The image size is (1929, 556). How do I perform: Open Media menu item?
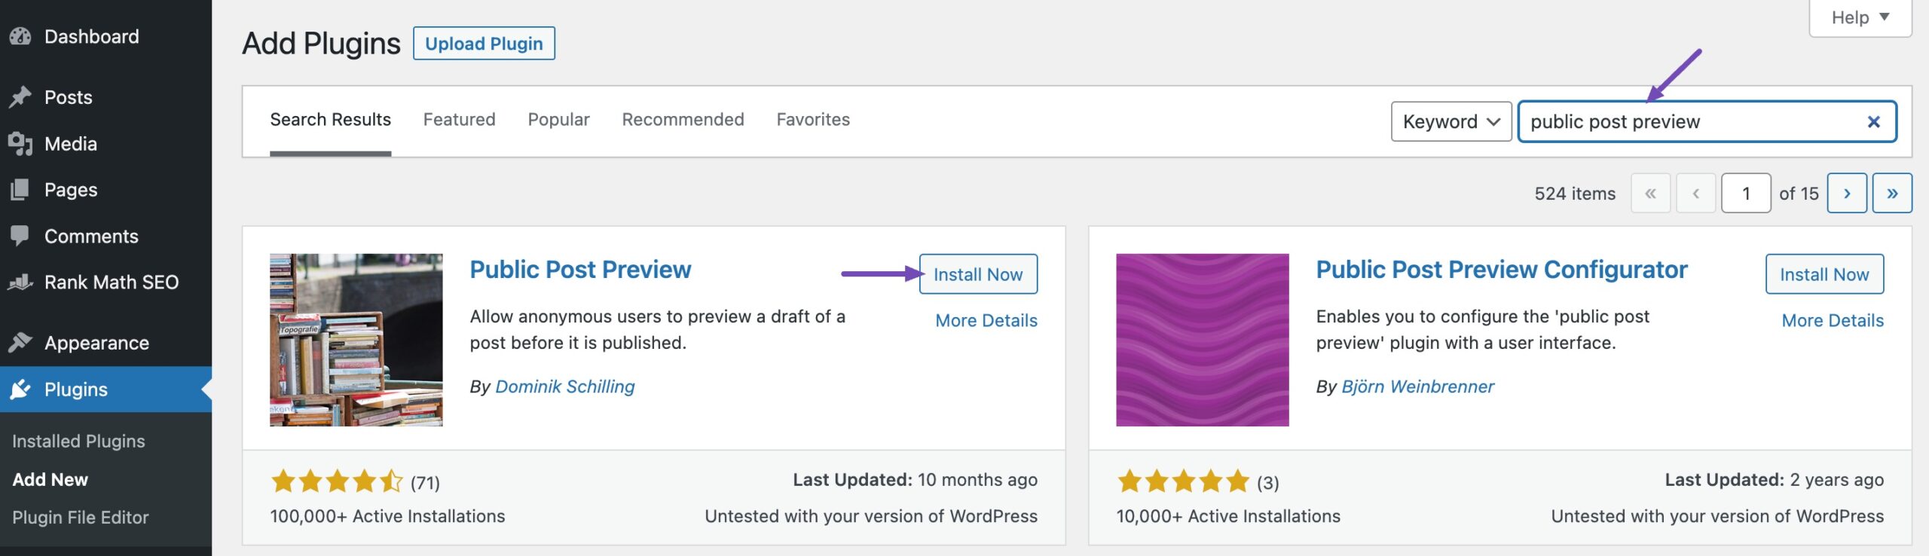[105, 143]
